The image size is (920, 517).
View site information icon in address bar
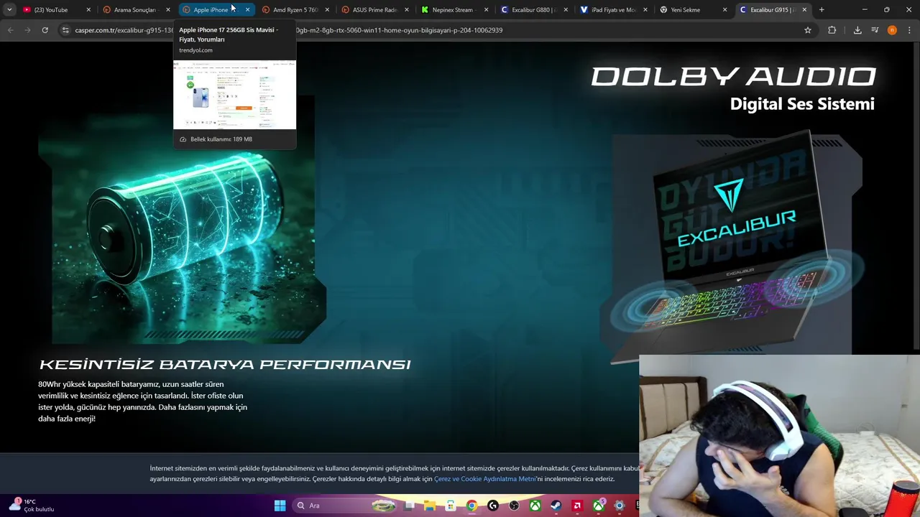click(65, 30)
